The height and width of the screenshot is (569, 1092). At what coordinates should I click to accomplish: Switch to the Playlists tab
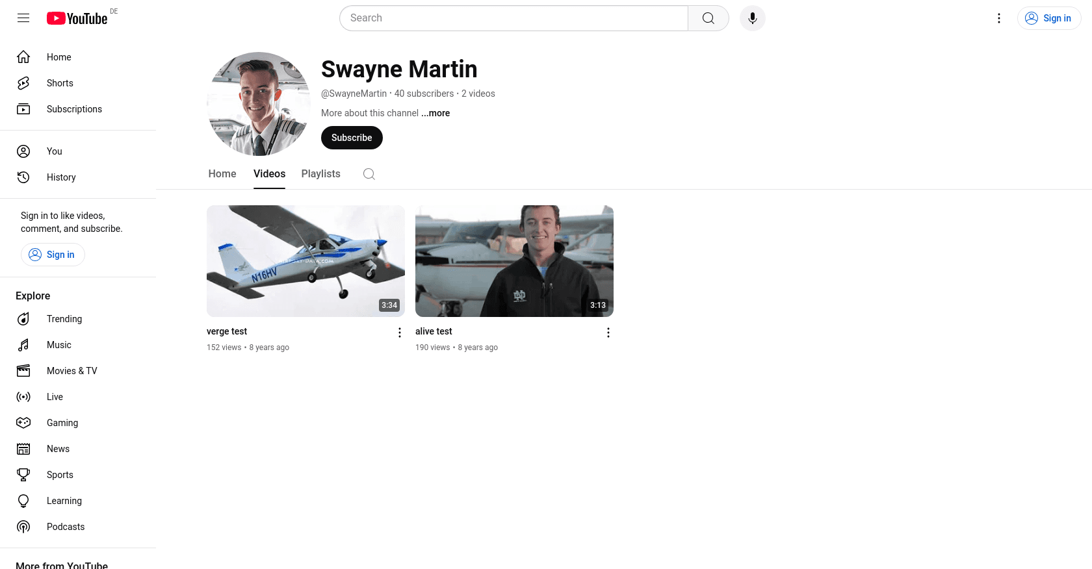320,174
